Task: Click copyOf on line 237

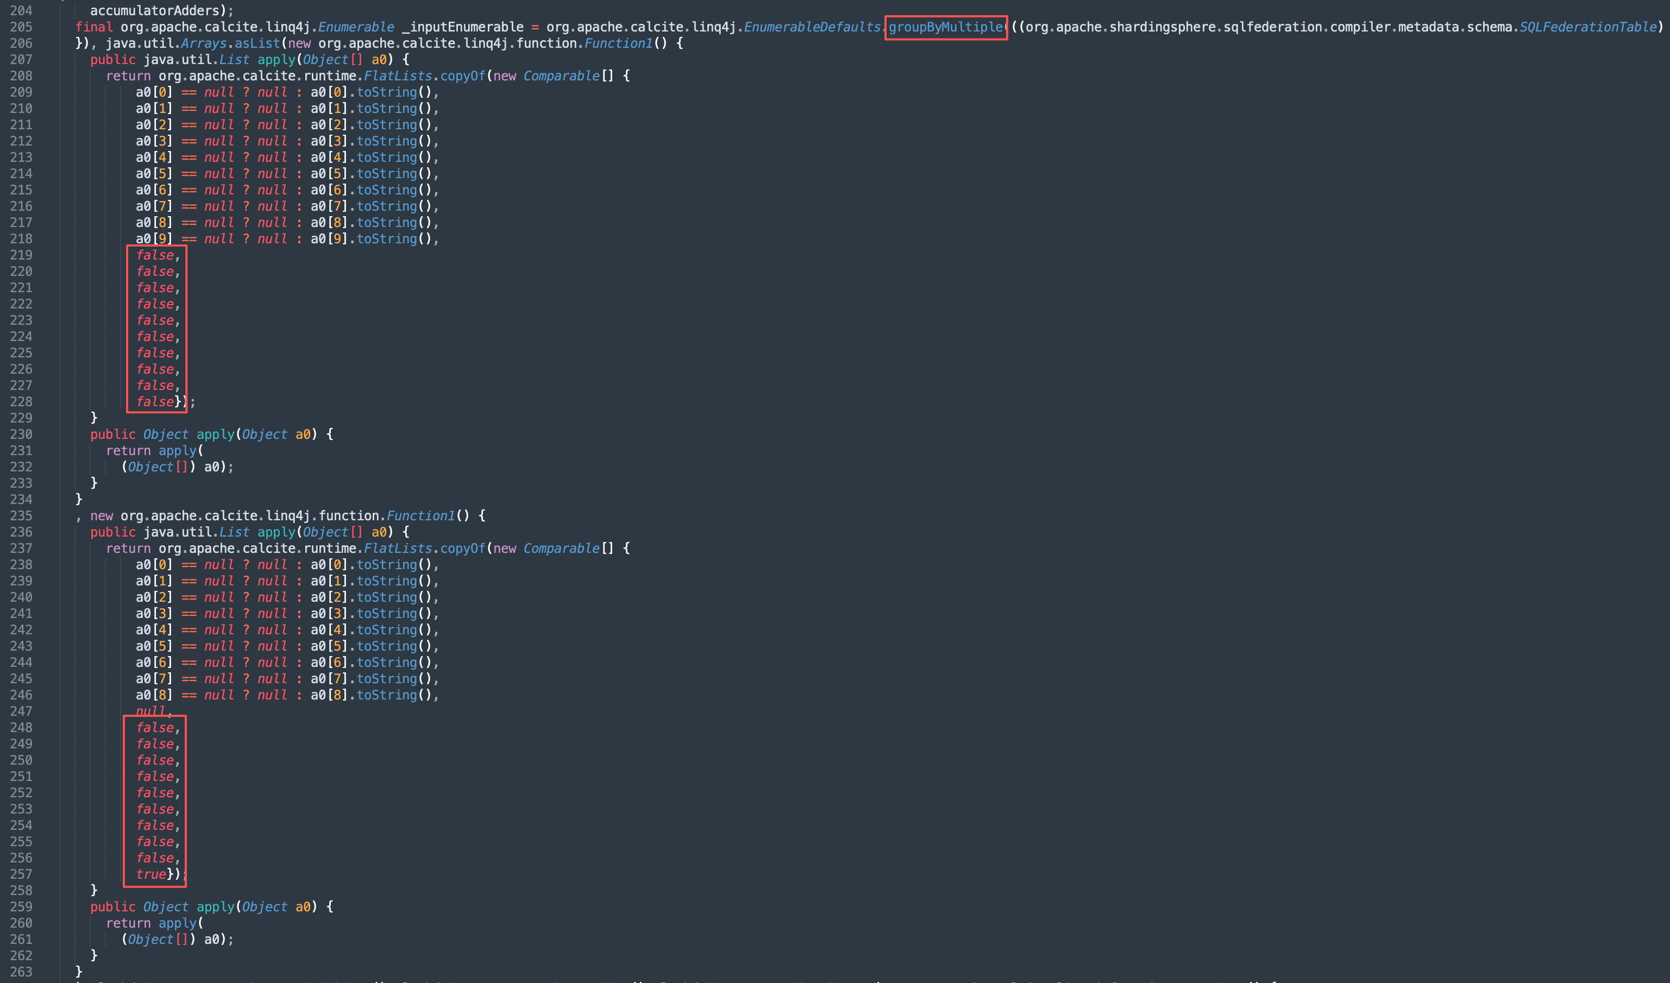Action: point(462,549)
